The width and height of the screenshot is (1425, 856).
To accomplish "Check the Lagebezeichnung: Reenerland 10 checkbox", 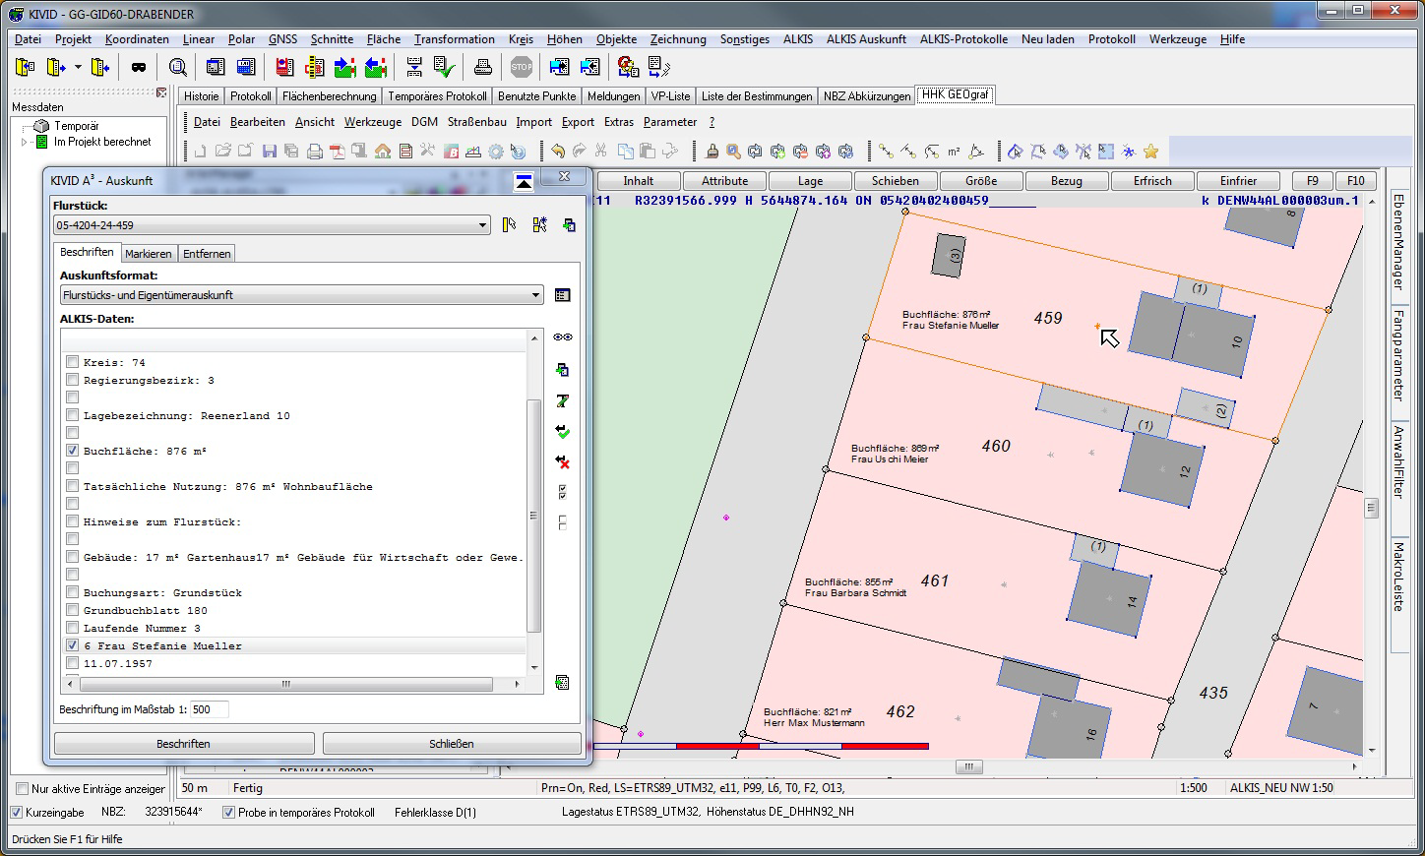I will click(72, 415).
